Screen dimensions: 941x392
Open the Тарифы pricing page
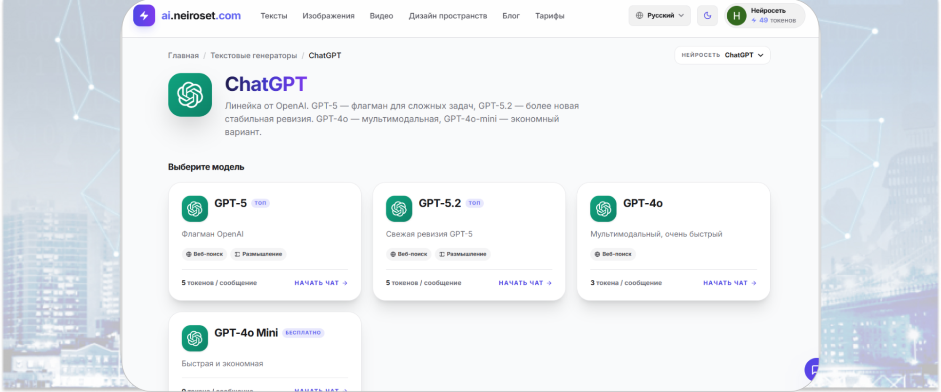(x=550, y=16)
